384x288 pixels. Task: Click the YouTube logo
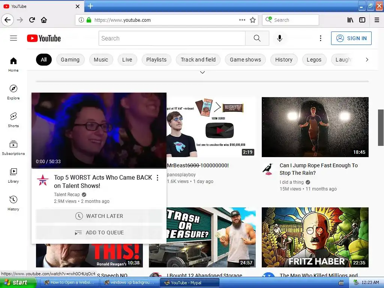44,39
